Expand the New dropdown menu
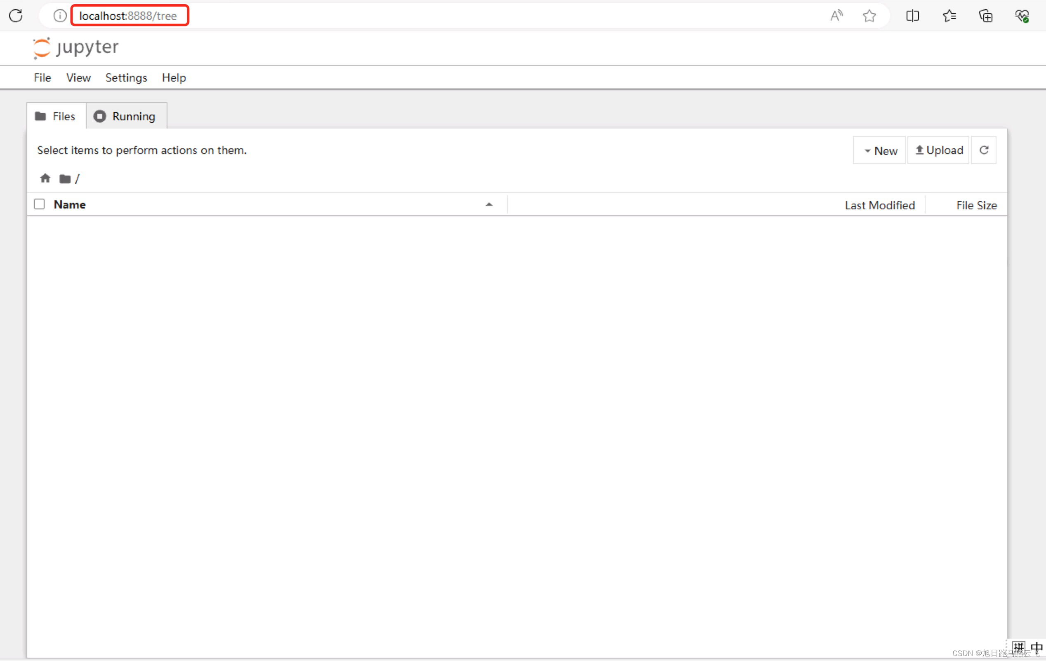Screen dimensions: 1046x661 880,150
